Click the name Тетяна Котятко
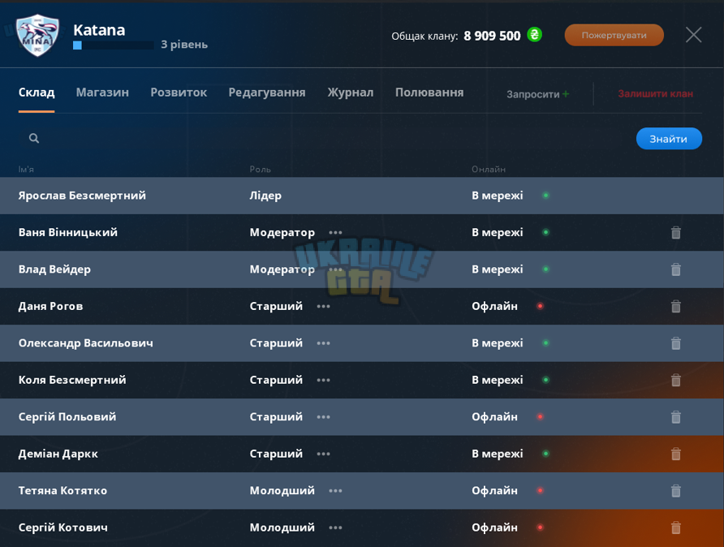Viewport: 724px width, 547px height. point(62,491)
